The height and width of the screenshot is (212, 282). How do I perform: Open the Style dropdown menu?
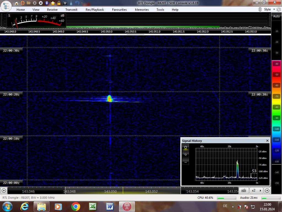pyautogui.click(x=269, y=9)
